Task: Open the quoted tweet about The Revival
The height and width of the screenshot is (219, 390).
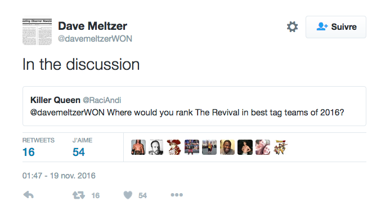Action: pos(194,106)
